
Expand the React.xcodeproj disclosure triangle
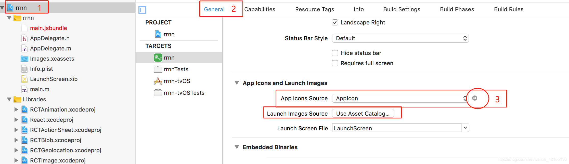[x=16, y=120]
